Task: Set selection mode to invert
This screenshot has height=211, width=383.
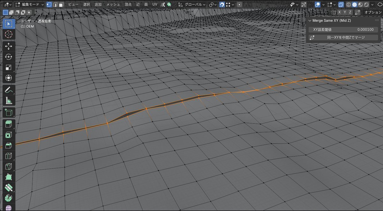Action: 23,12
